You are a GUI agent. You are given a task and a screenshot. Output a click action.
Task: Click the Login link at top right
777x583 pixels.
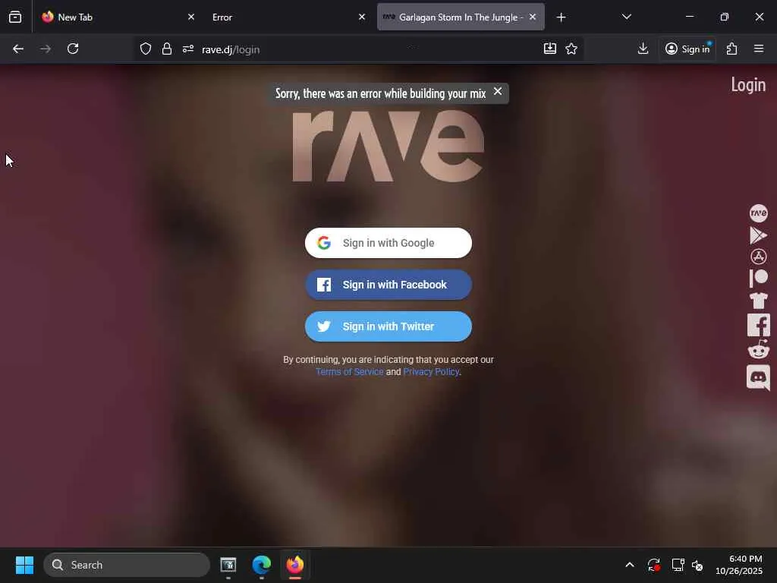[x=748, y=85]
